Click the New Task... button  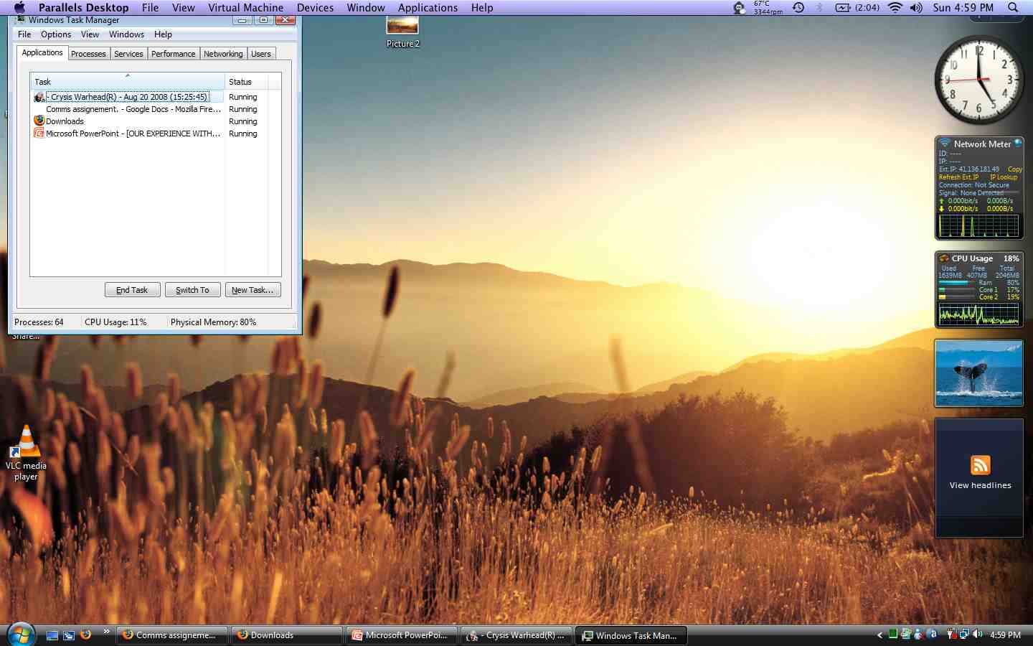pos(253,290)
